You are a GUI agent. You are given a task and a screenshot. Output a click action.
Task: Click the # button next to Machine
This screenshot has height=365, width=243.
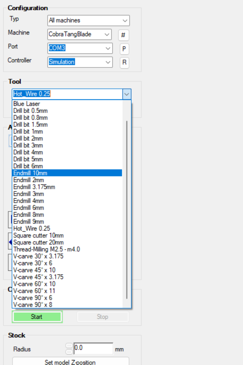[x=123, y=35]
